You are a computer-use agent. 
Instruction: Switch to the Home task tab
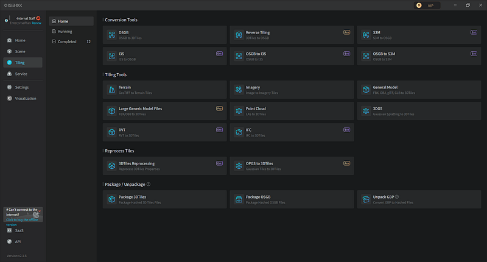click(71, 21)
